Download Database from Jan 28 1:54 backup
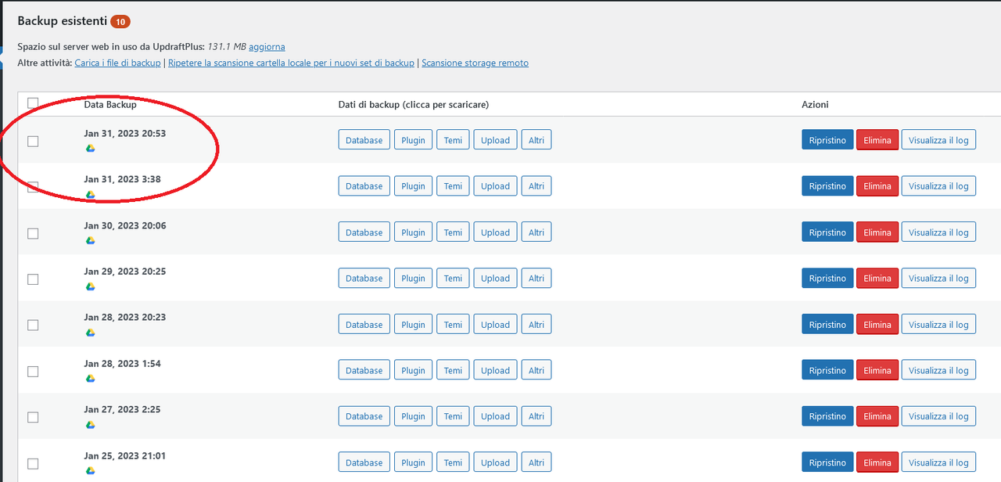 point(364,371)
